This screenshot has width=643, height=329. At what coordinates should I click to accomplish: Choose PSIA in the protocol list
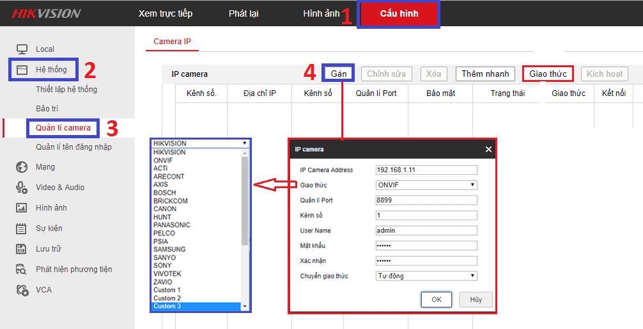click(161, 241)
